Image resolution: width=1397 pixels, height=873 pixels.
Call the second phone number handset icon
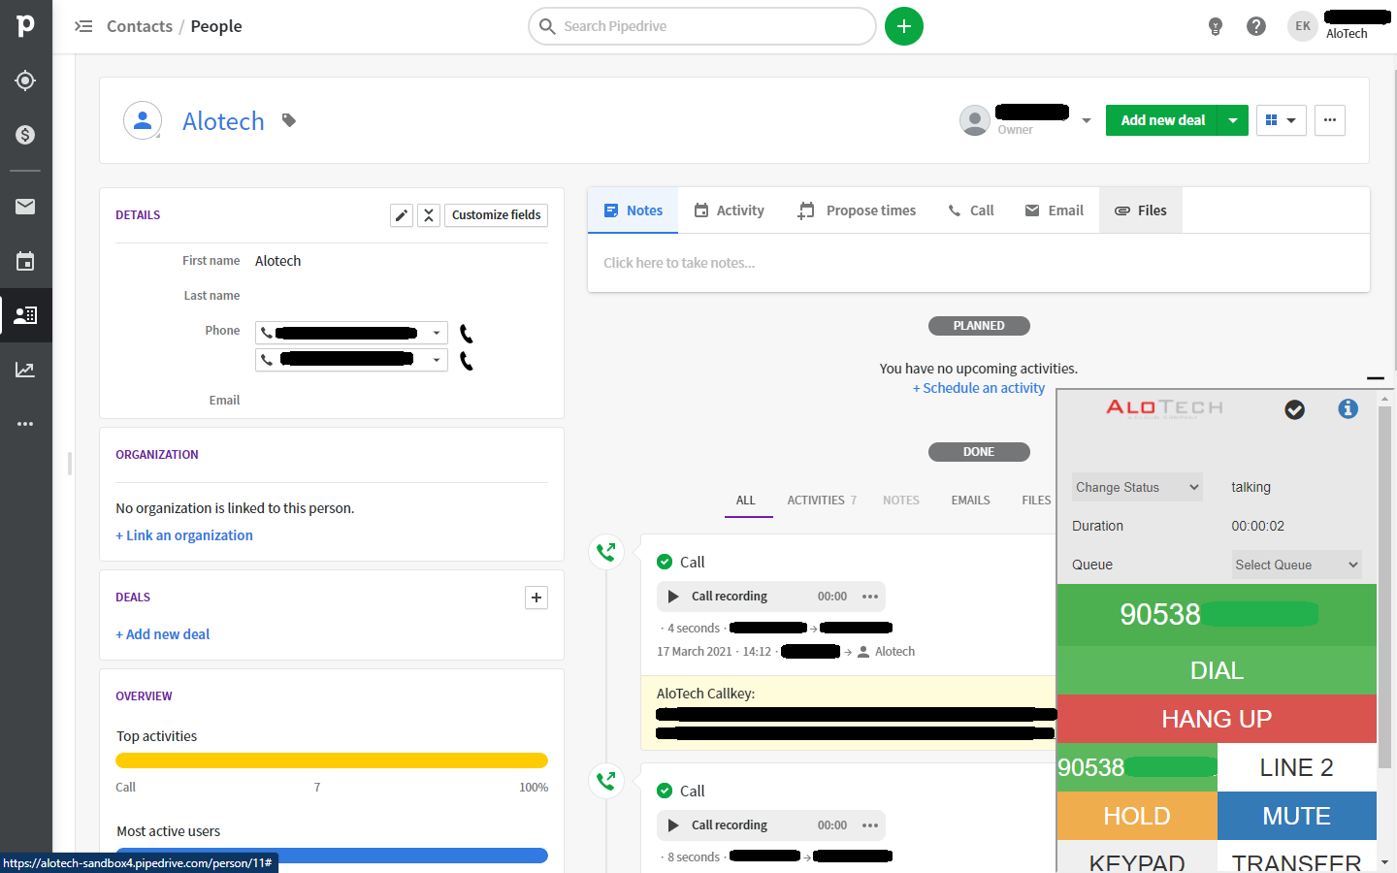point(467,361)
